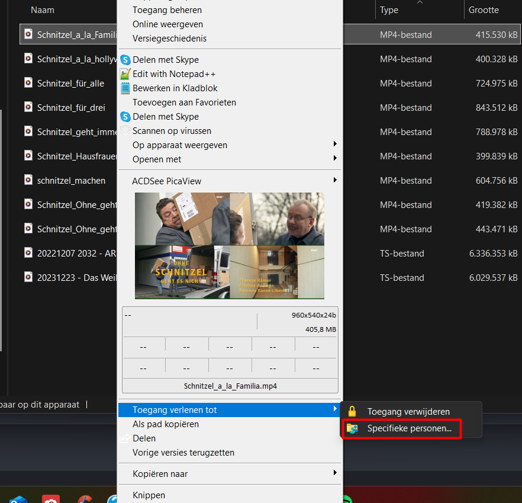
Task: Select the Schnitzel_für_drei file row
Action: (71, 108)
